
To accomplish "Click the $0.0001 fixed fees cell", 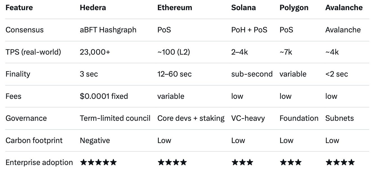I will pos(104,96).
